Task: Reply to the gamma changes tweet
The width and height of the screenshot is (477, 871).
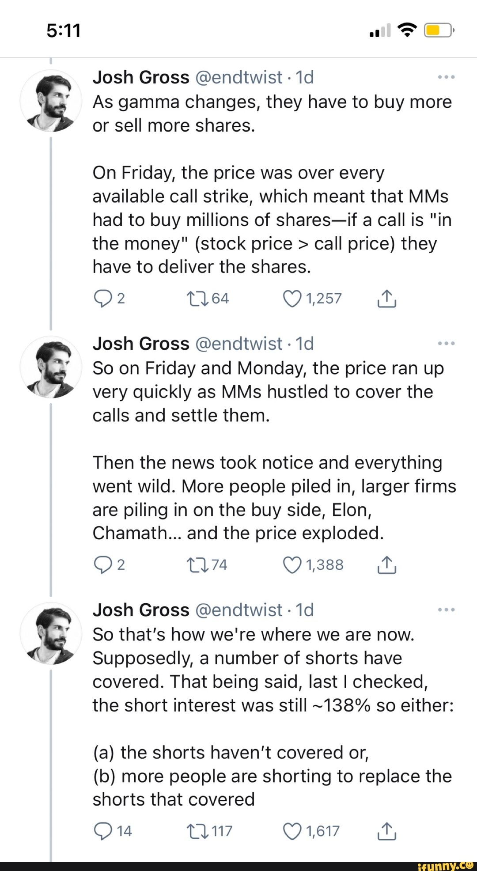Action: point(103,299)
